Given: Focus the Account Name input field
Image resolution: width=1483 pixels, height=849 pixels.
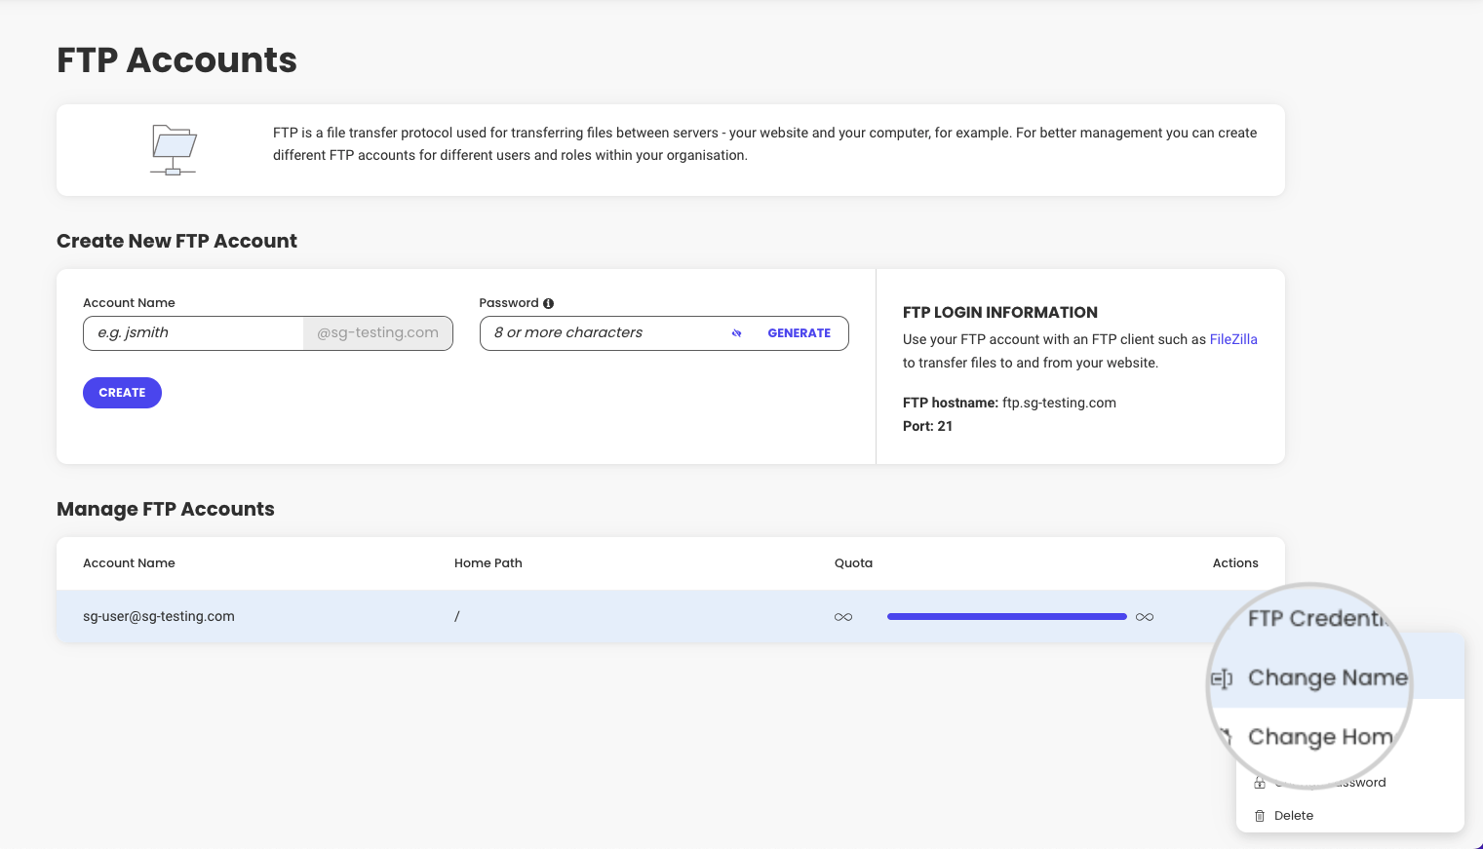Looking at the screenshot, I should click(193, 333).
